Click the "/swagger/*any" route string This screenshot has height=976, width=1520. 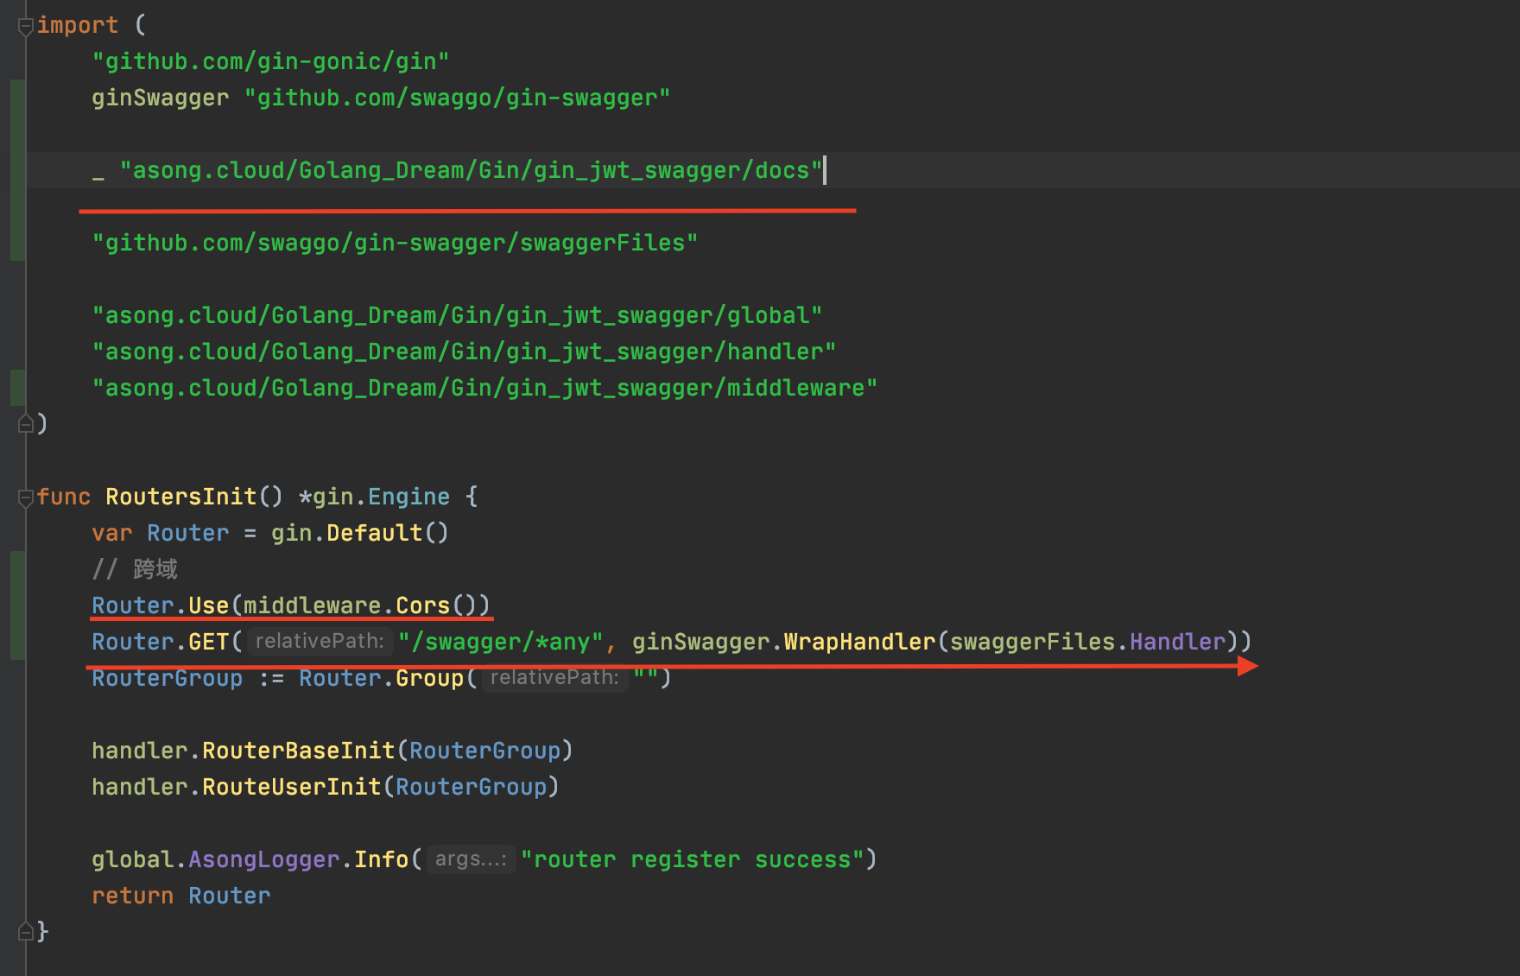coord(501,642)
